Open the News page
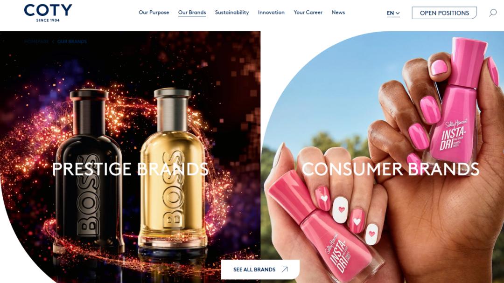504x283 pixels. (x=338, y=13)
